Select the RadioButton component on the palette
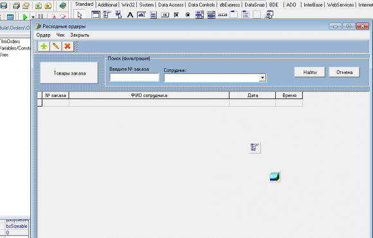373x238 pixels. (x=188, y=15)
